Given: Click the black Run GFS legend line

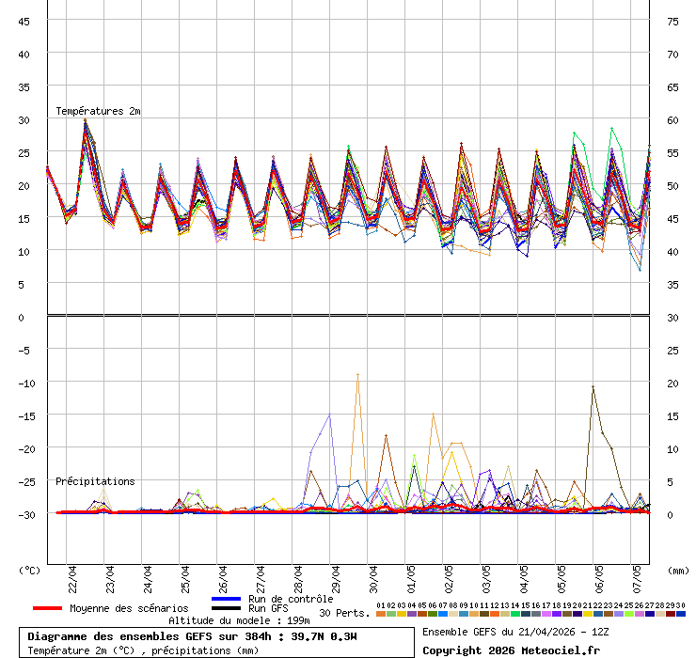Looking at the screenshot, I should pos(227,608).
